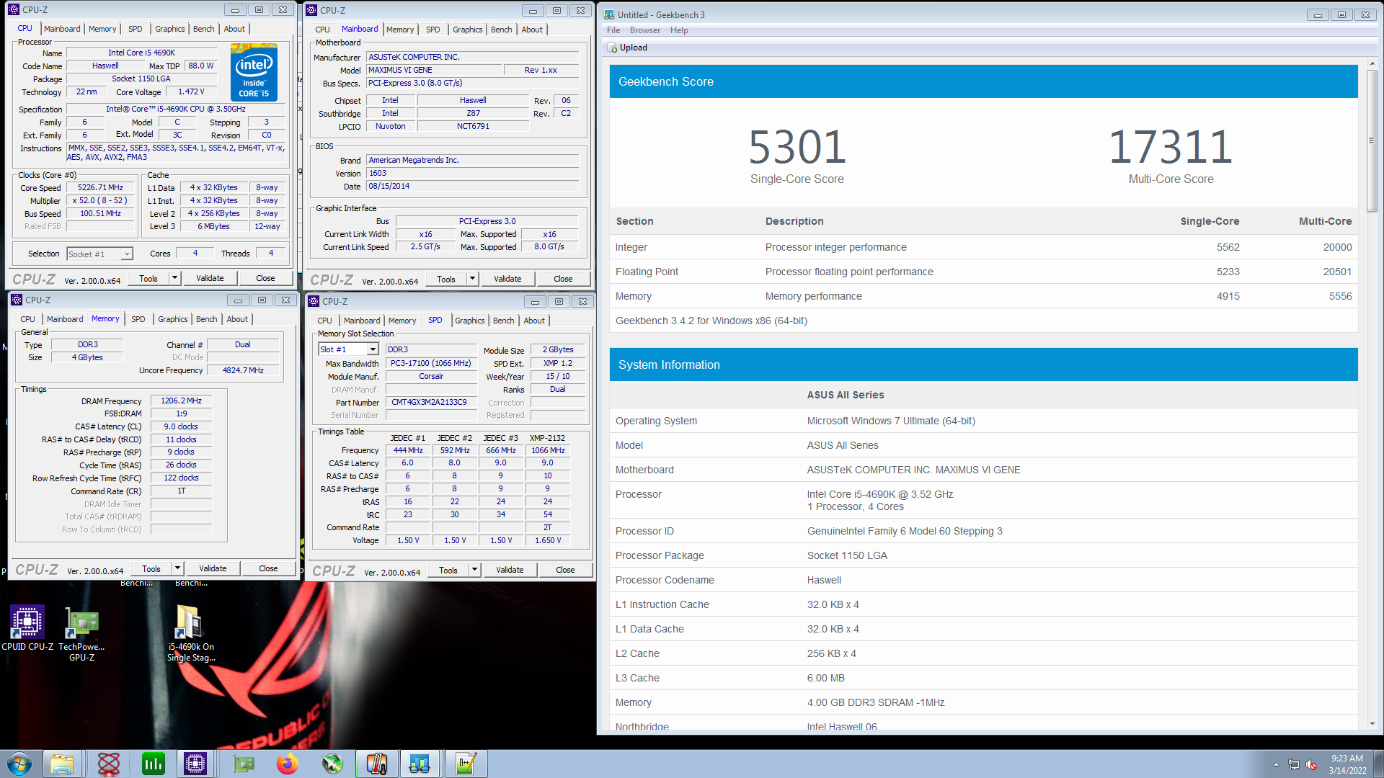Open the taskbar clock showing 9:23 AM
The width and height of the screenshot is (1384, 778).
coord(1347,764)
